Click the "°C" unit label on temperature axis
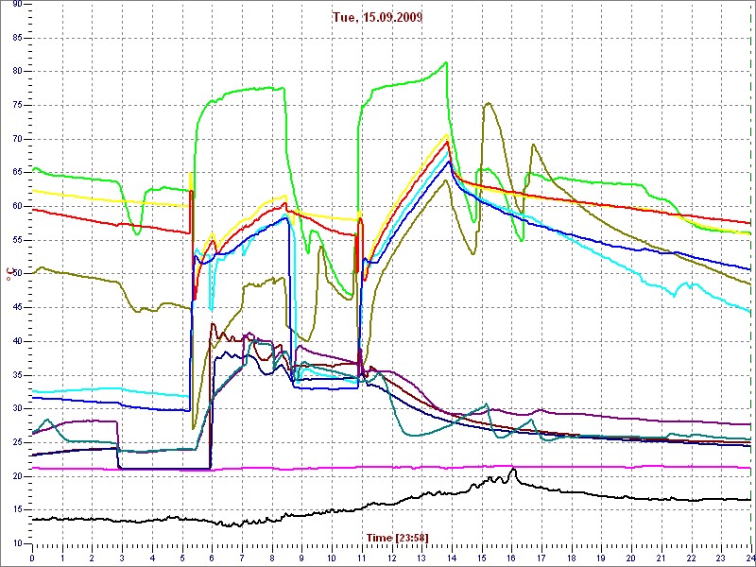Image resolution: width=756 pixels, height=567 pixels. (9, 274)
